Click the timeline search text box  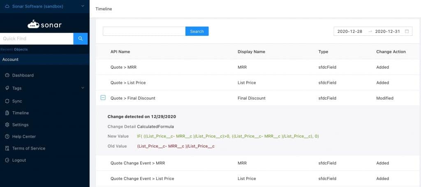144,31
